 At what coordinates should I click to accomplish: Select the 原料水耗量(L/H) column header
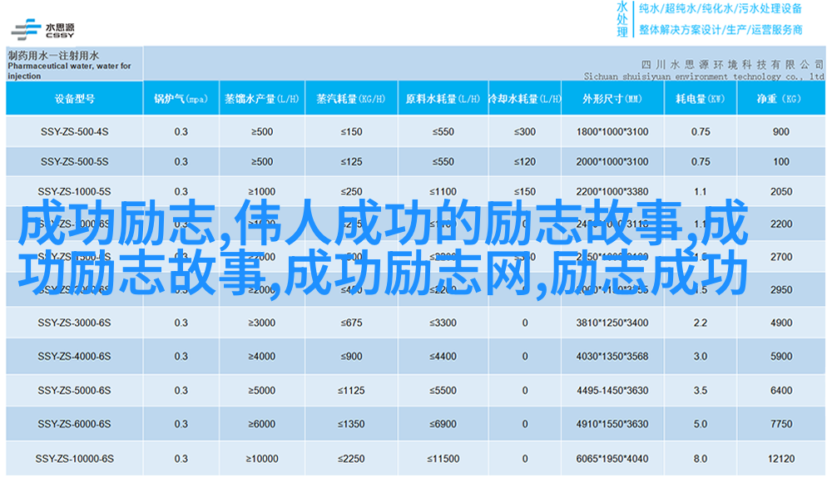[x=443, y=99]
